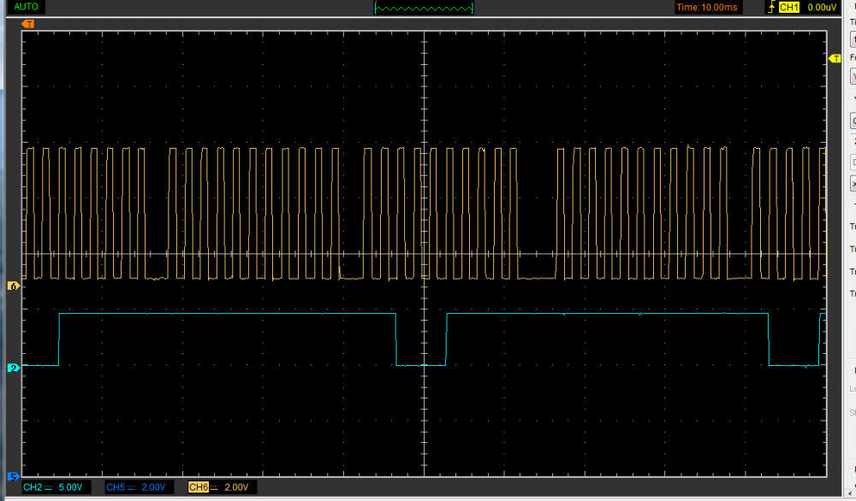The width and height of the screenshot is (856, 501).
Task: Click the blue channel 5 ground marker
Action: point(13,476)
